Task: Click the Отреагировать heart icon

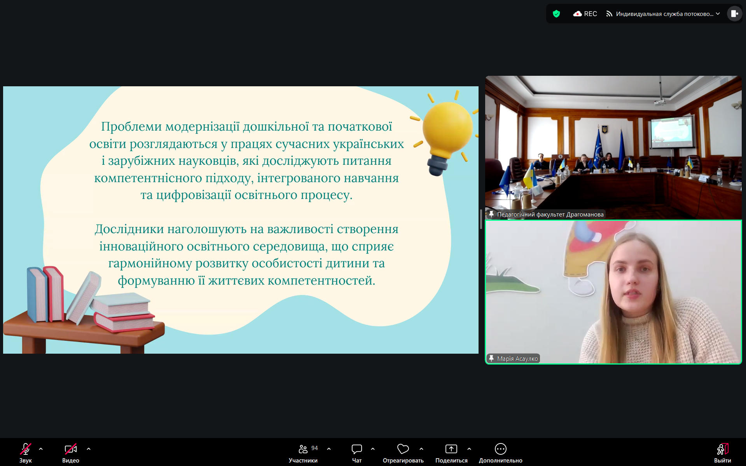Action: [403, 449]
